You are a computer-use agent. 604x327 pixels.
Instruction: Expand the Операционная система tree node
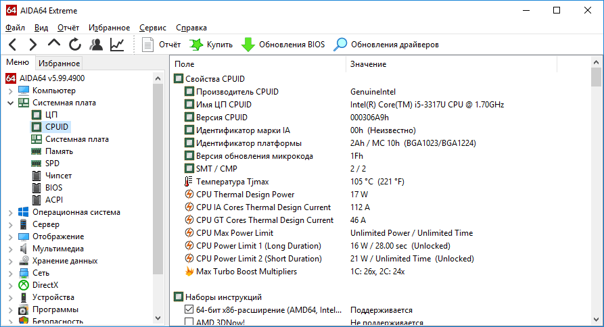(10, 212)
